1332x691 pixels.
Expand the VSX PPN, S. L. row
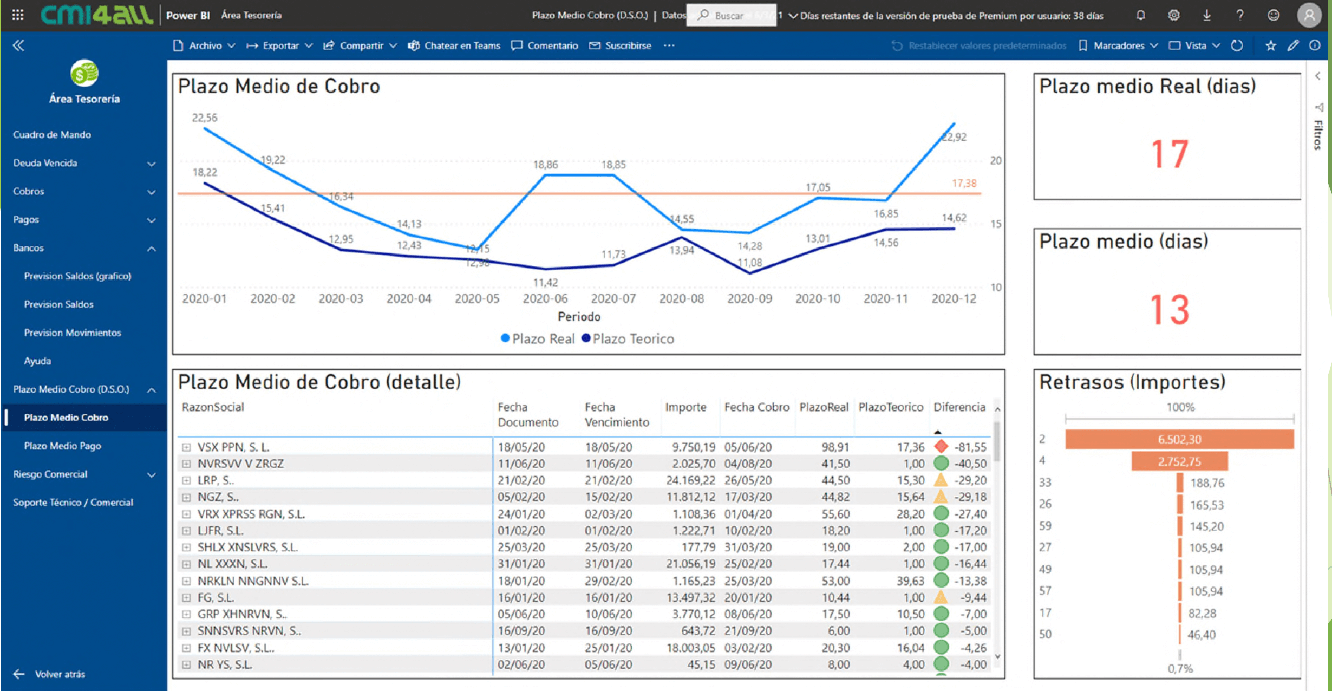186,447
